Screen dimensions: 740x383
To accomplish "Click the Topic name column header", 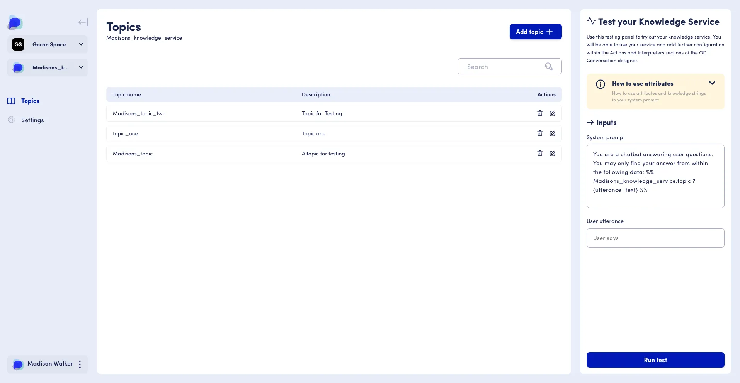I will [127, 94].
